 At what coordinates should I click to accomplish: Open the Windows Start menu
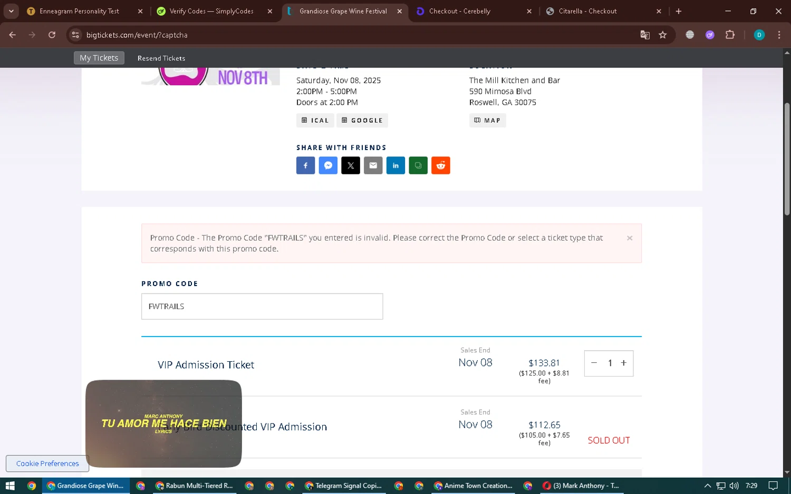pyautogui.click(x=10, y=486)
